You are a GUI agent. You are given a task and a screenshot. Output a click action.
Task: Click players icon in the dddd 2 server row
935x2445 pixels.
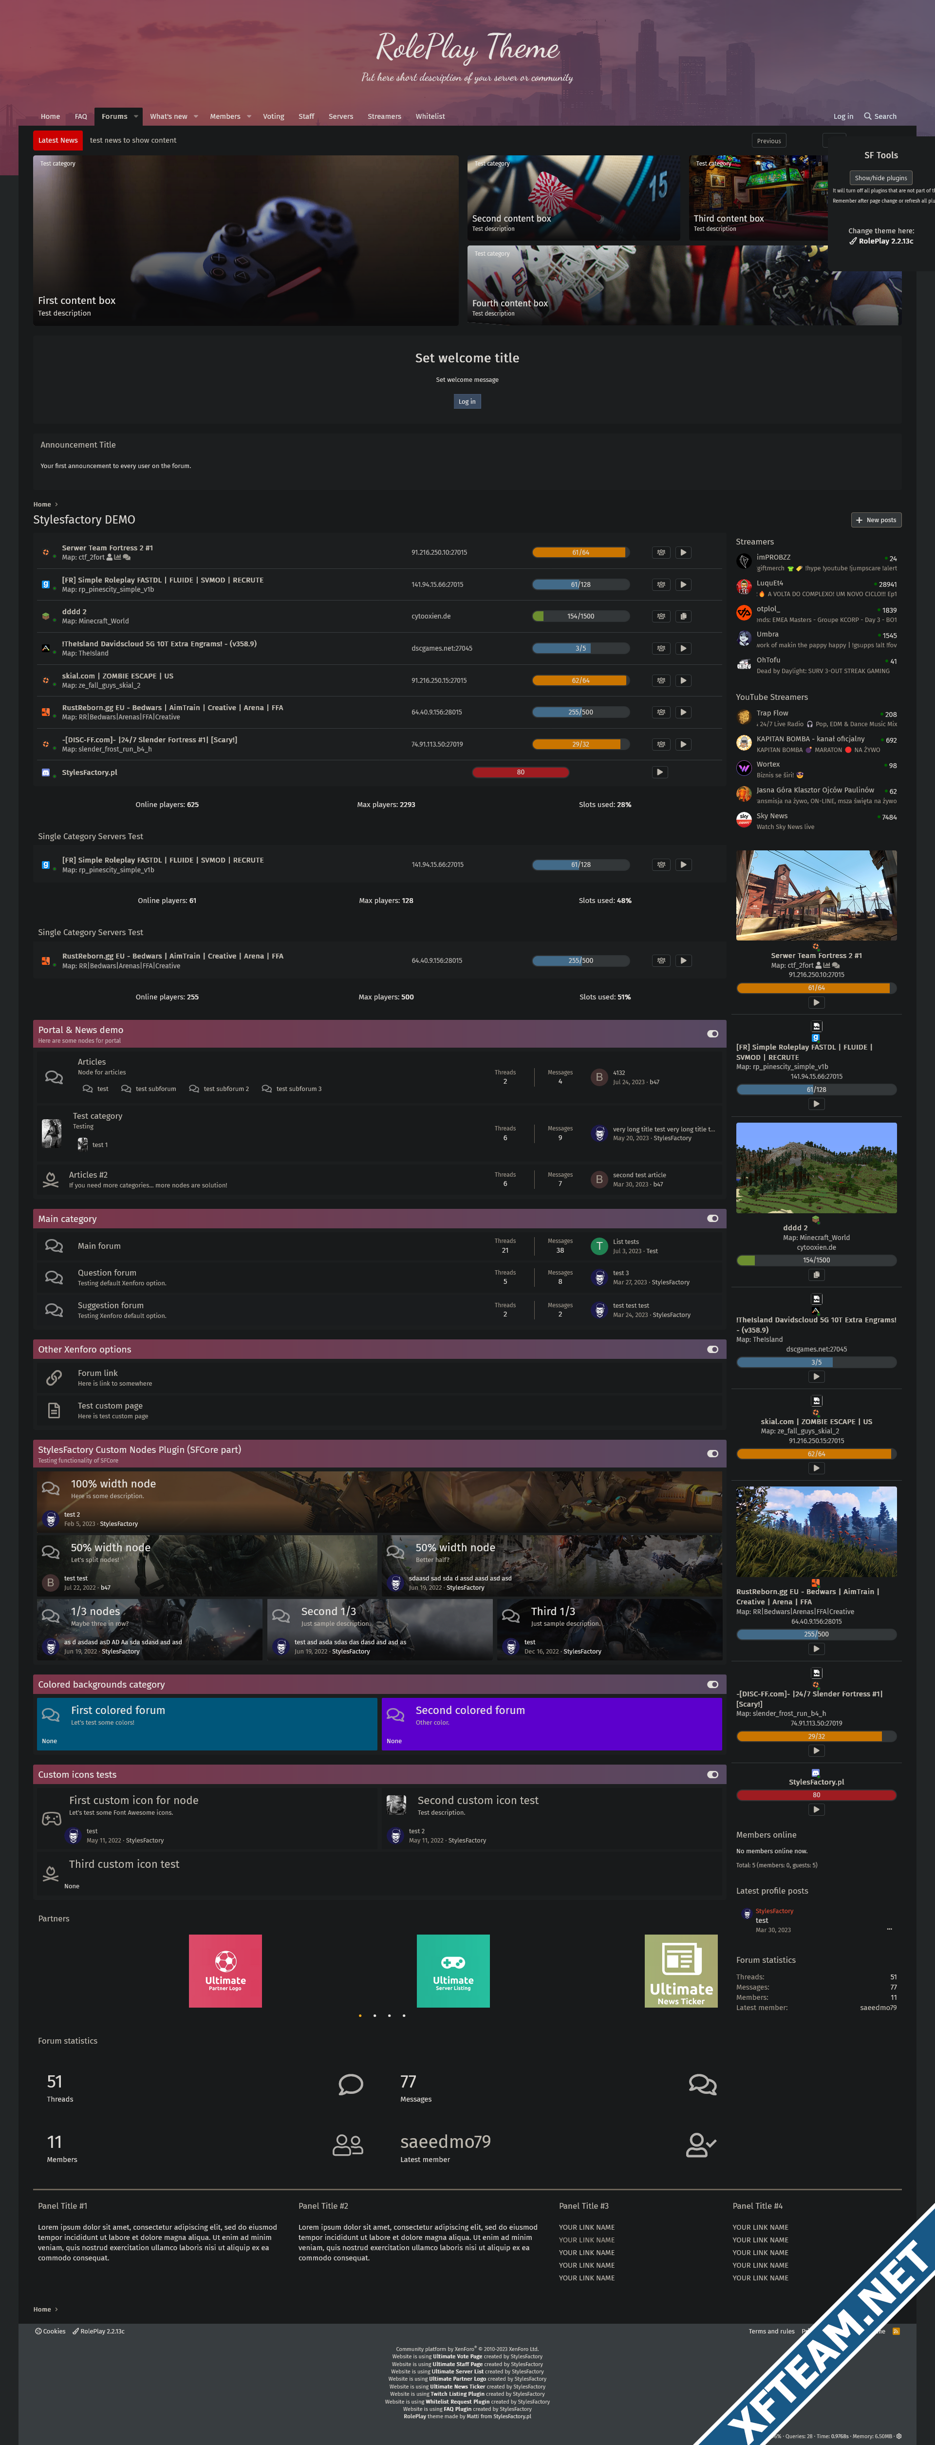click(661, 616)
